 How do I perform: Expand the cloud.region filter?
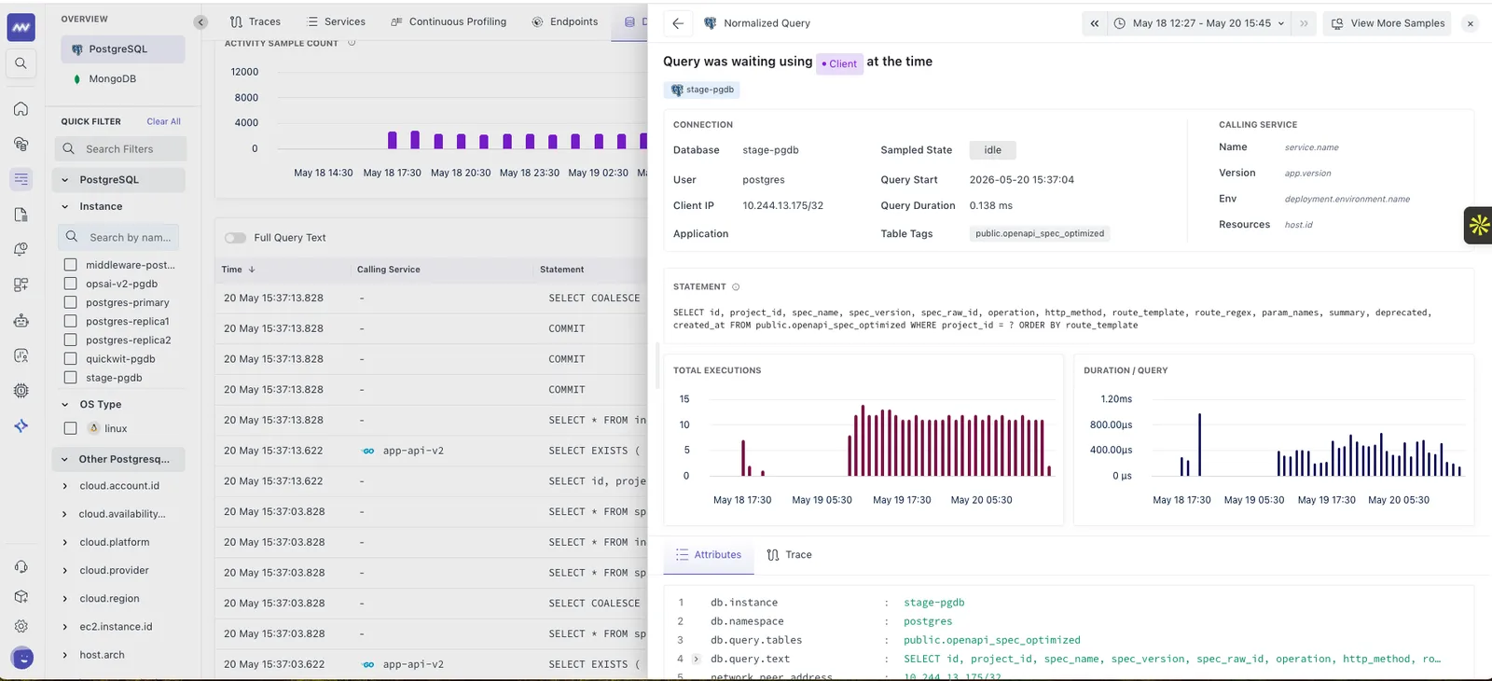(65, 599)
